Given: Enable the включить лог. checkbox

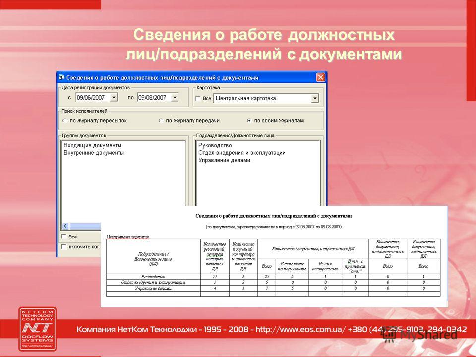Looking at the screenshot, I should click(x=64, y=247).
